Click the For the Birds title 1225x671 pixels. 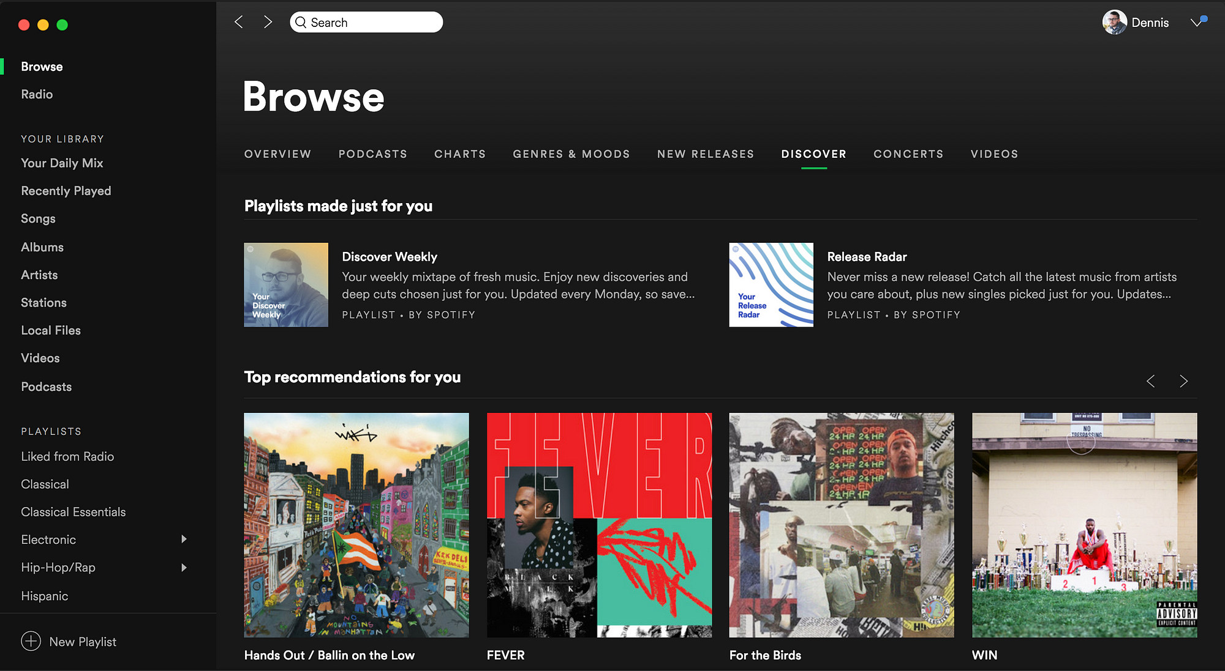coord(765,655)
